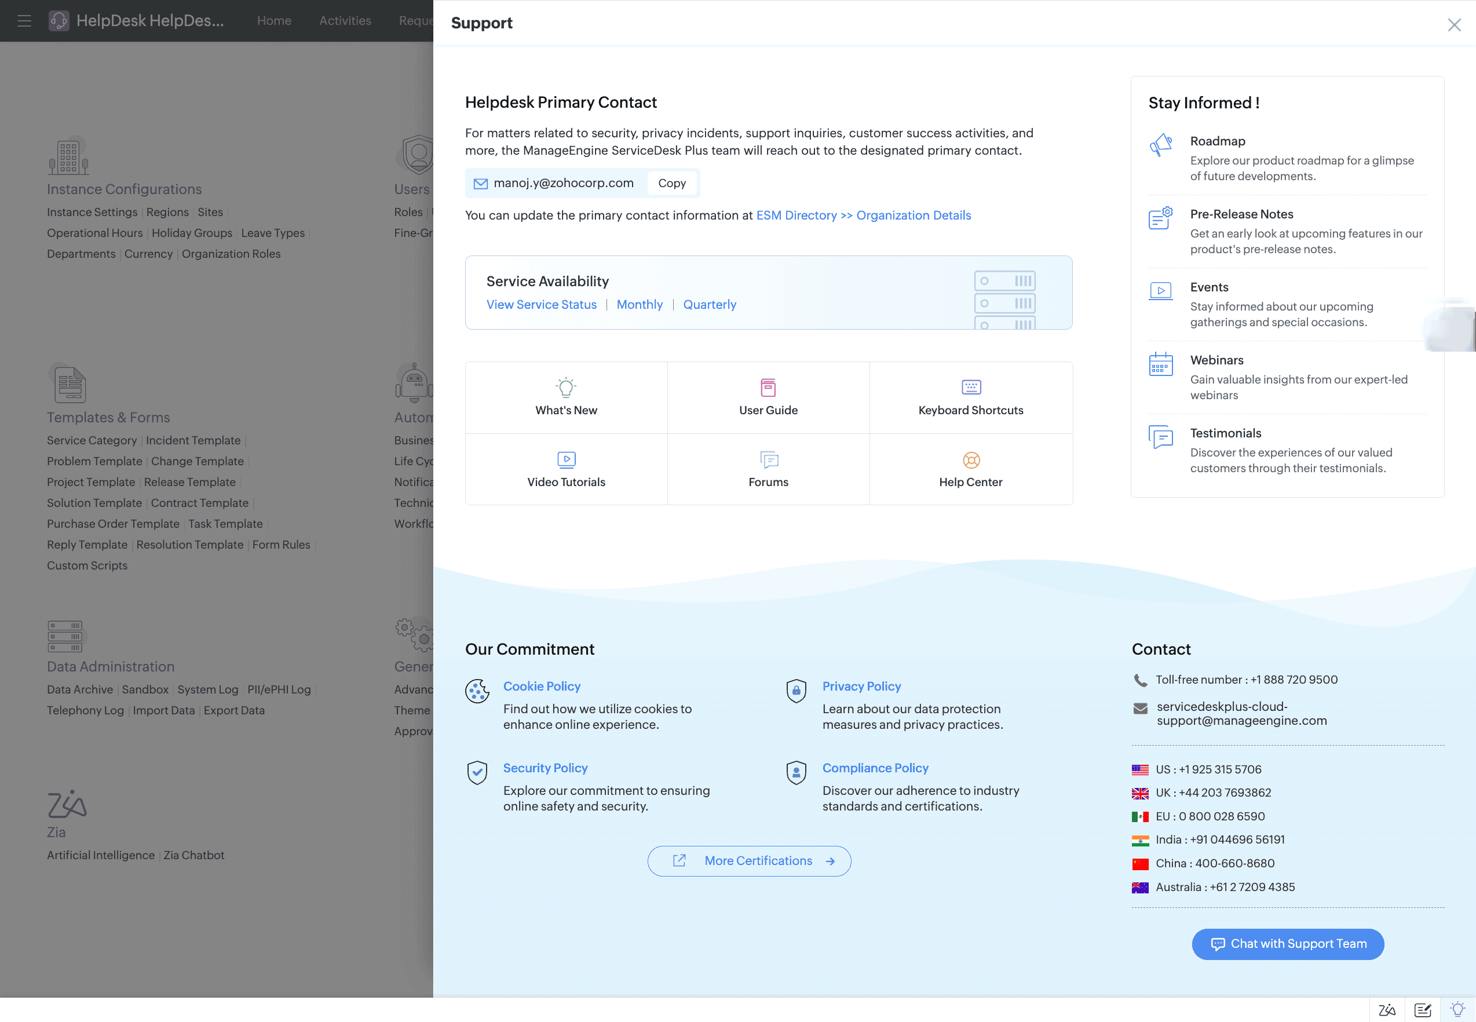Open the Webinars calendar item

1216,360
